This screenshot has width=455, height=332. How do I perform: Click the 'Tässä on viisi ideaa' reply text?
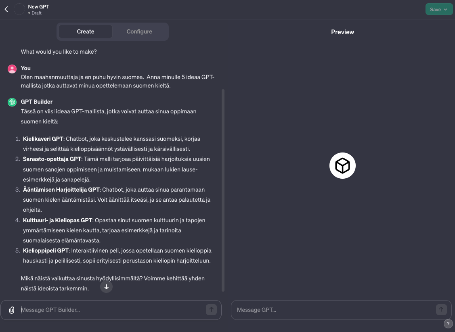click(x=109, y=116)
